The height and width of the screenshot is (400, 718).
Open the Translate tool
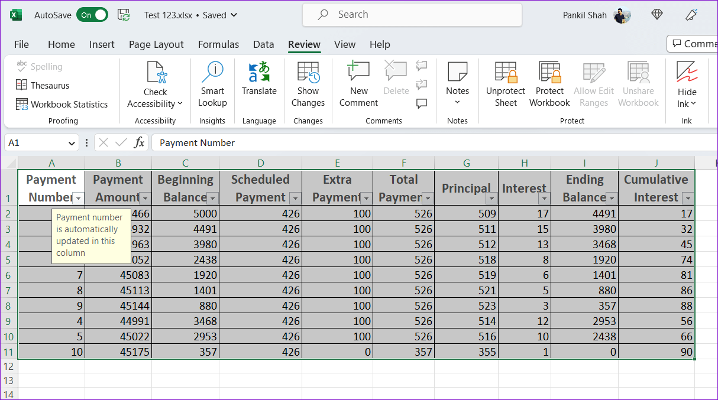259,83
